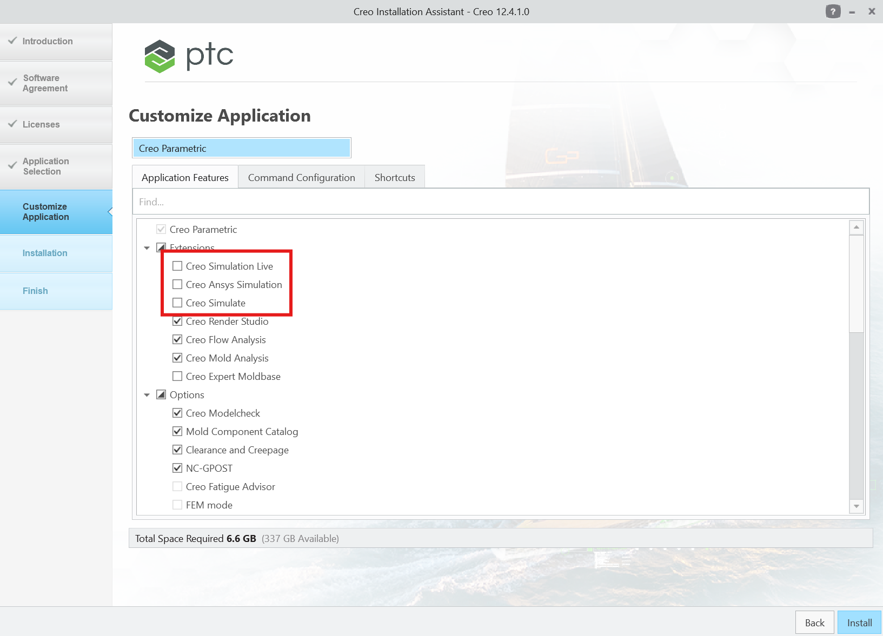Click the feature list scrollbar thumb
This screenshot has height=636, width=883.
[x=857, y=284]
